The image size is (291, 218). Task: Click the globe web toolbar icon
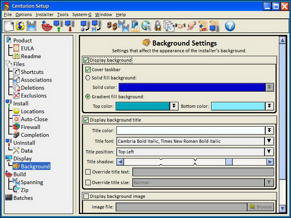point(146,26)
